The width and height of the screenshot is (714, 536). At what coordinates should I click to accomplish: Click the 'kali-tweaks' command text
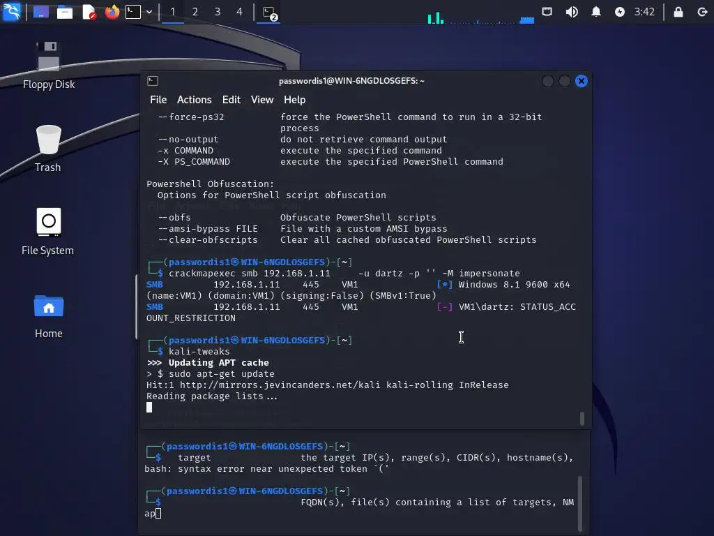pos(199,352)
